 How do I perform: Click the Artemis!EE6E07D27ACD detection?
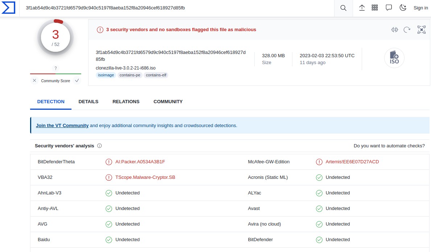[x=352, y=162]
